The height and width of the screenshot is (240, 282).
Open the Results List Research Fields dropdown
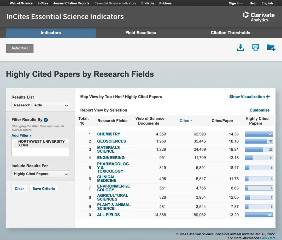point(40,105)
